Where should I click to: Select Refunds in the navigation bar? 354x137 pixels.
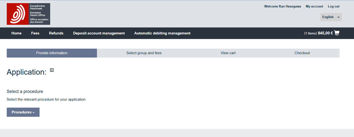(x=56, y=33)
